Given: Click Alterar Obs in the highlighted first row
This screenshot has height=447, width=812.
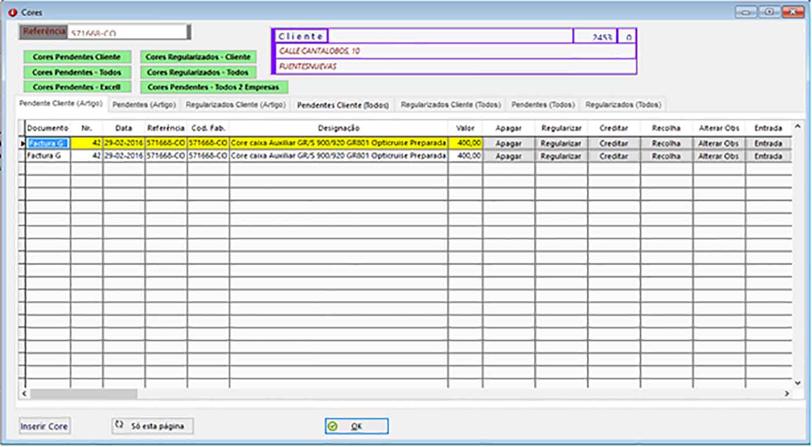Looking at the screenshot, I should (719, 143).
